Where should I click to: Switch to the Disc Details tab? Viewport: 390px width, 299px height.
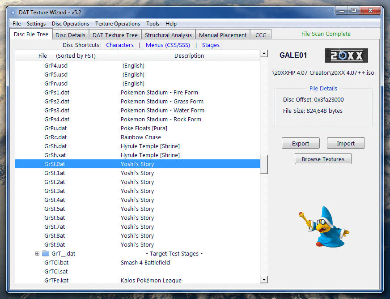pos(70,35)
